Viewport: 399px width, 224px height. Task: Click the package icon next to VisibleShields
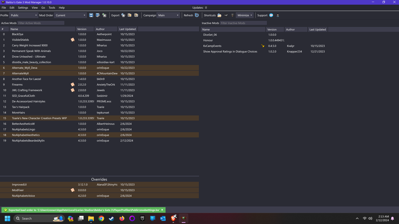[x=72, y=40]
